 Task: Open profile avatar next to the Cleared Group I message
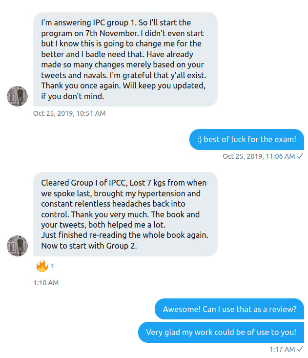pyautogui.click(x=17, y=246)
